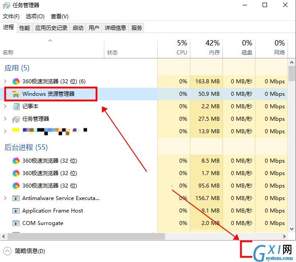Click the 360极速浏览器 app icon under 应用

[16, 82]
